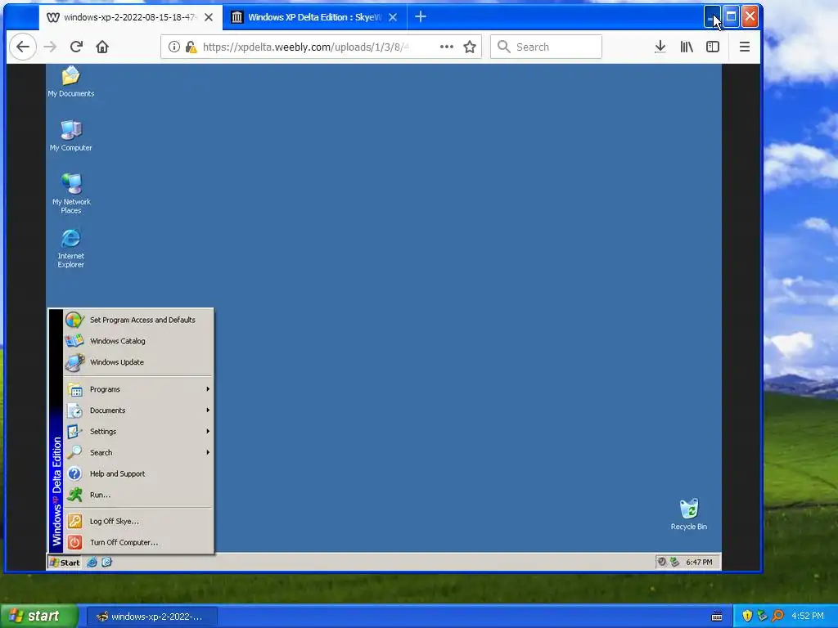838x628 pixels.
Task: Click the magnifier tray icon
Action: pos(777,617)
